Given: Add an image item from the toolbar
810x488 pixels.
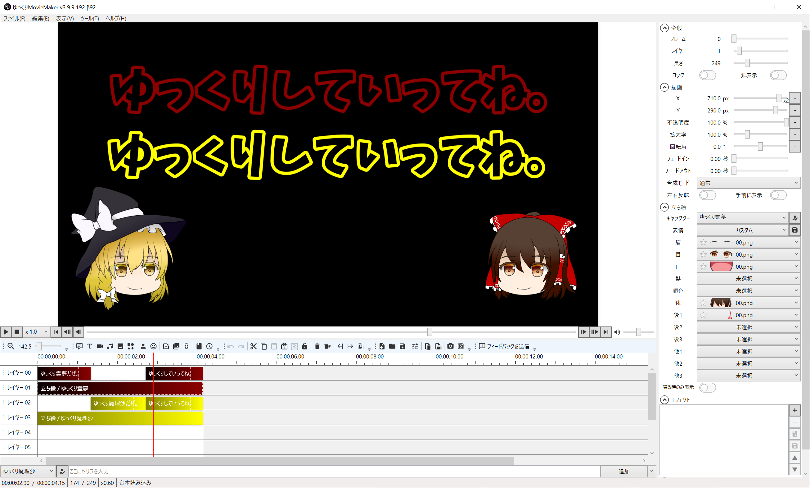Looking at the screenshot, I should tap(120, 346).
